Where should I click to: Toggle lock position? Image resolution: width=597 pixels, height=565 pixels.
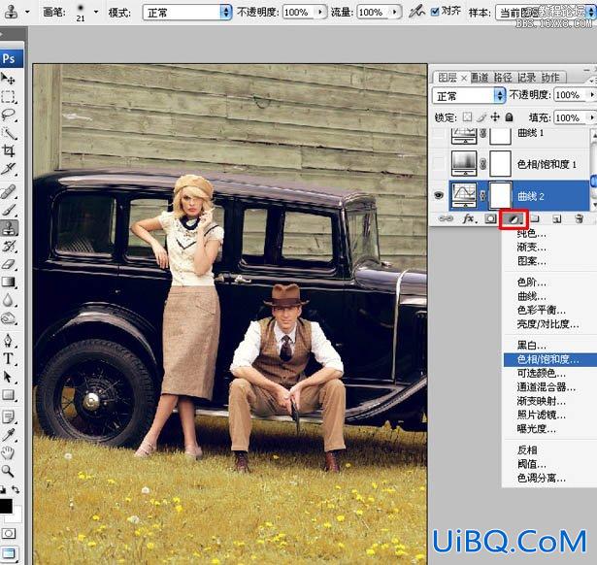pos(495,116)
